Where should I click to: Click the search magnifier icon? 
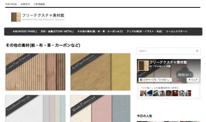197,51
